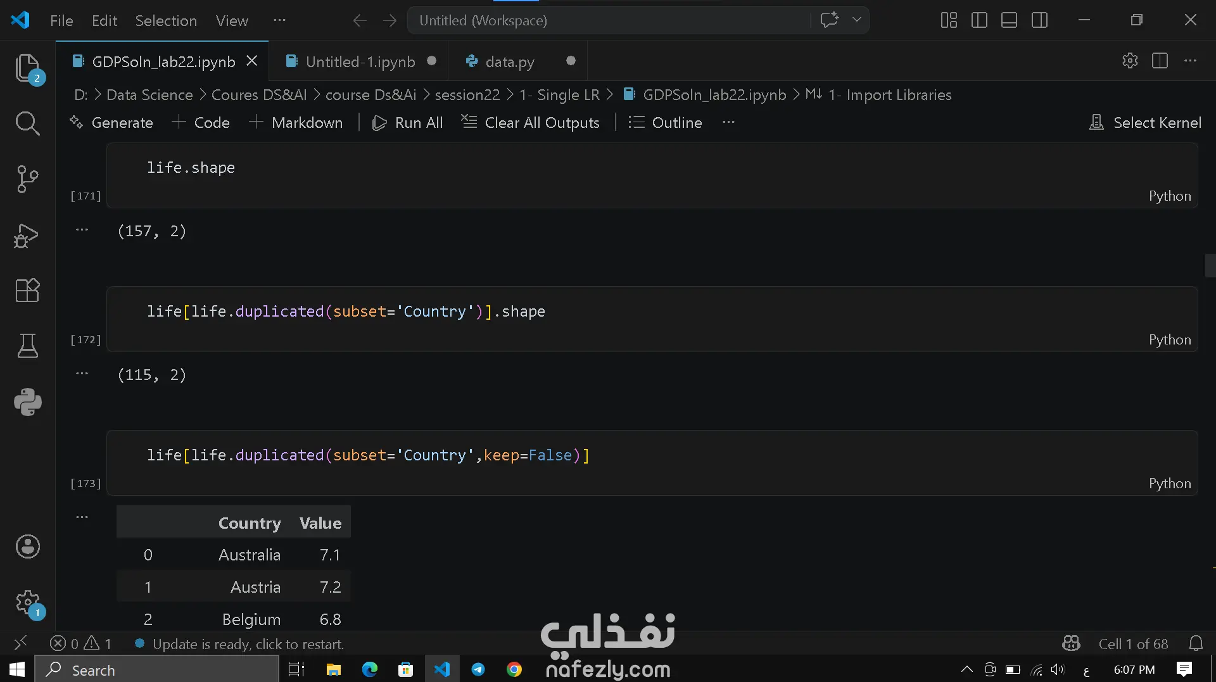Viewport: 1216px width, 682px height.
Task: Clear All Outputs in notebook
Action: point(530,122)
